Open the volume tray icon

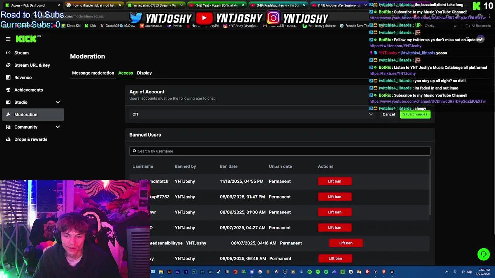[x=469, y=272]
